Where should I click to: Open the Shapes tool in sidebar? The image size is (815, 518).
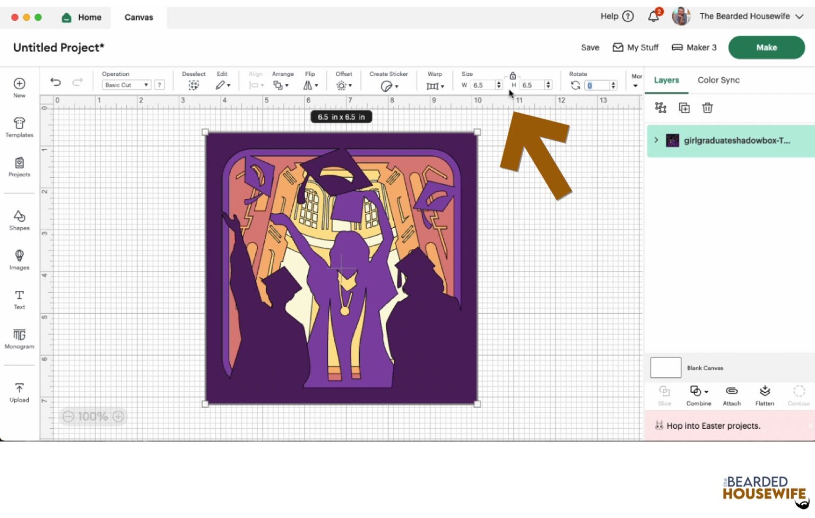tap(19, 220)
